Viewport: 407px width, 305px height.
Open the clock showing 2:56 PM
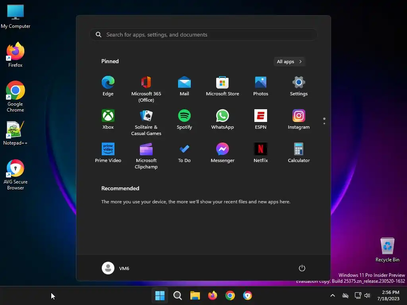[x=388, y=295]
